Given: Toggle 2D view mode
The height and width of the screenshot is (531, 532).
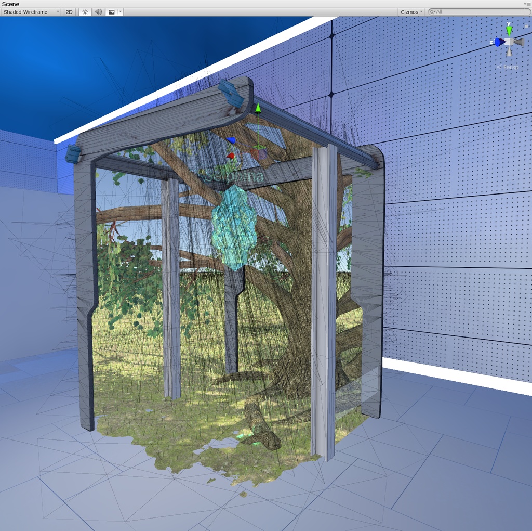Looking at the screenshot, I should pyautogui.click(x=69, y=12).
